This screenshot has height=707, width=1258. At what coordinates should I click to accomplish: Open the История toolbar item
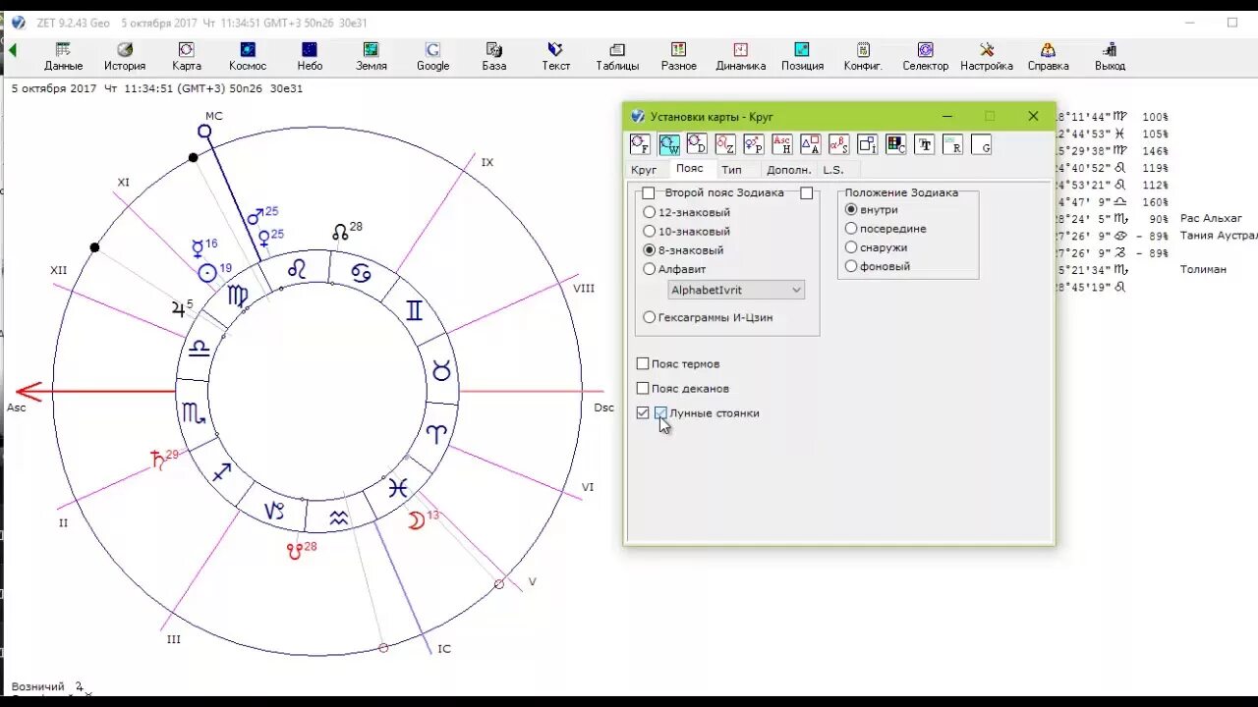tap(125, 56)
